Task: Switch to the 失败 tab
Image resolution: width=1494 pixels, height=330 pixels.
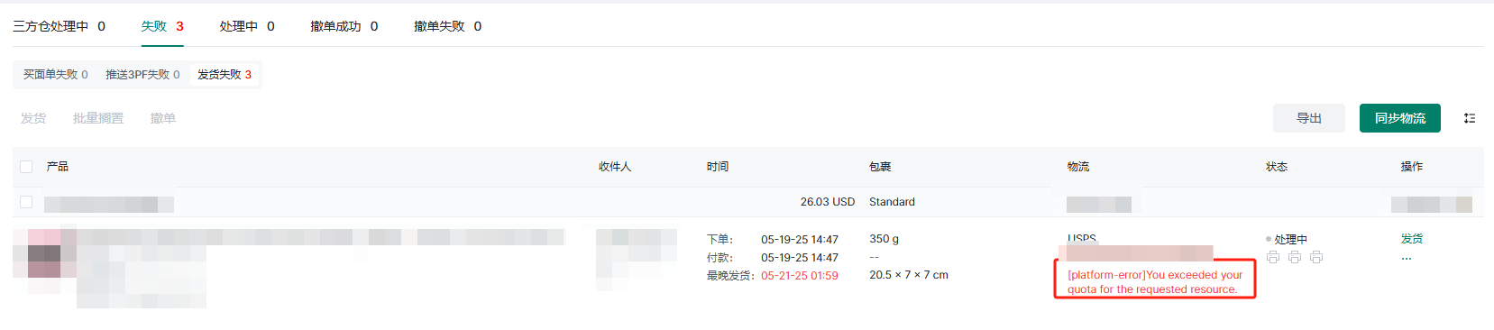Action: (x=162, y=26)
